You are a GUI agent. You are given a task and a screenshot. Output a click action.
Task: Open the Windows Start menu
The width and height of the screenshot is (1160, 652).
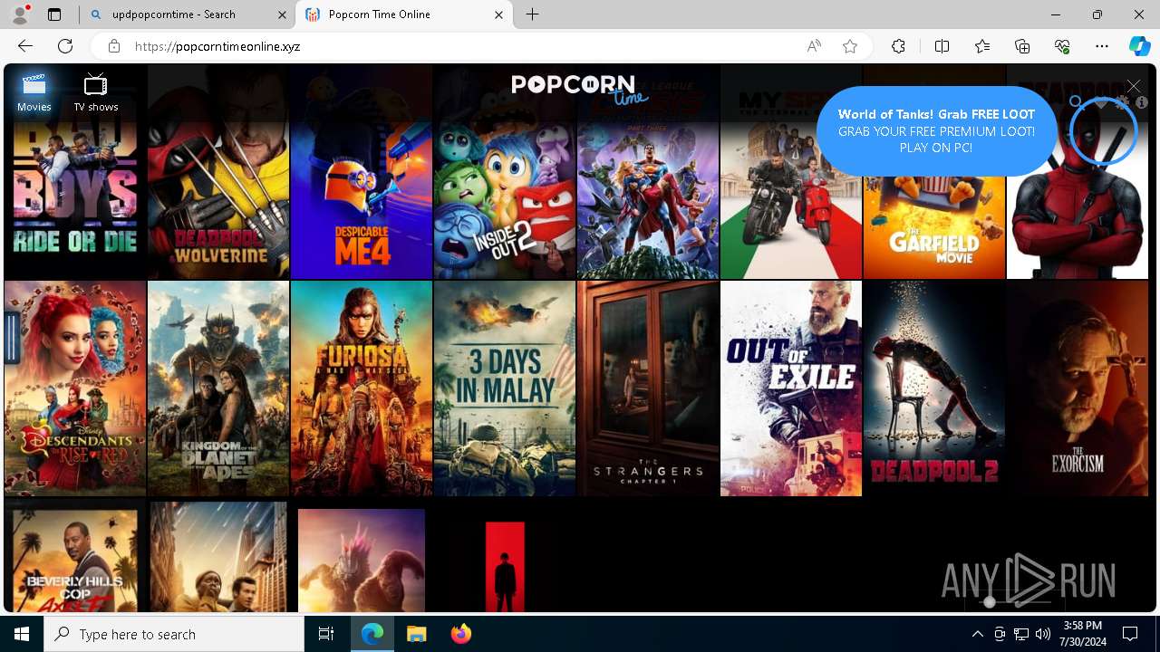point(22,634)
